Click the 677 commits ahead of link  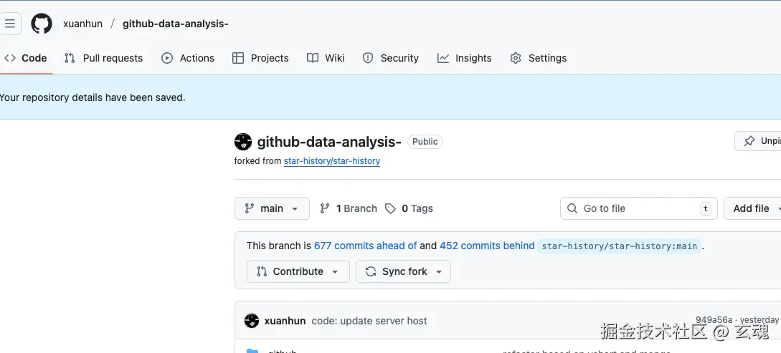(365, 246)
